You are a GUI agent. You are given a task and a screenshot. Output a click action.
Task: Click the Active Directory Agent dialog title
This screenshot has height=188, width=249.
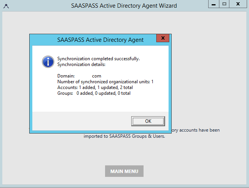click(100, 40)
